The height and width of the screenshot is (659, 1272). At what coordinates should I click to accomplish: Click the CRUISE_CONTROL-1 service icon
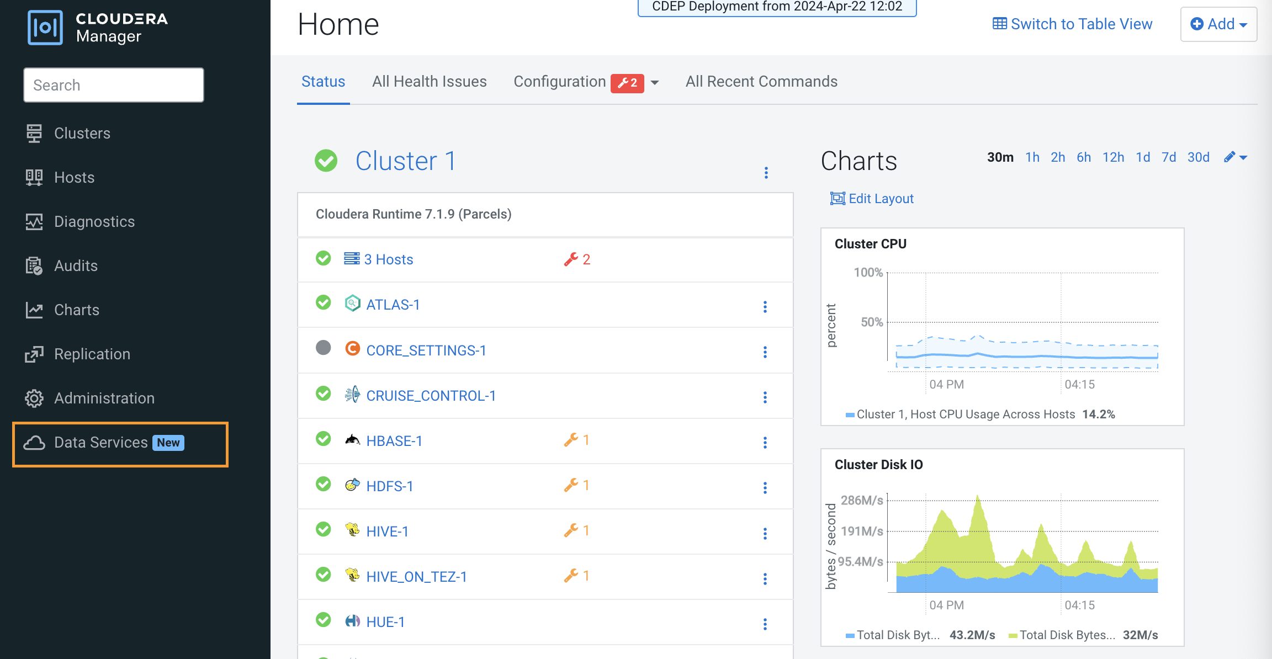[x=352, y=394]
